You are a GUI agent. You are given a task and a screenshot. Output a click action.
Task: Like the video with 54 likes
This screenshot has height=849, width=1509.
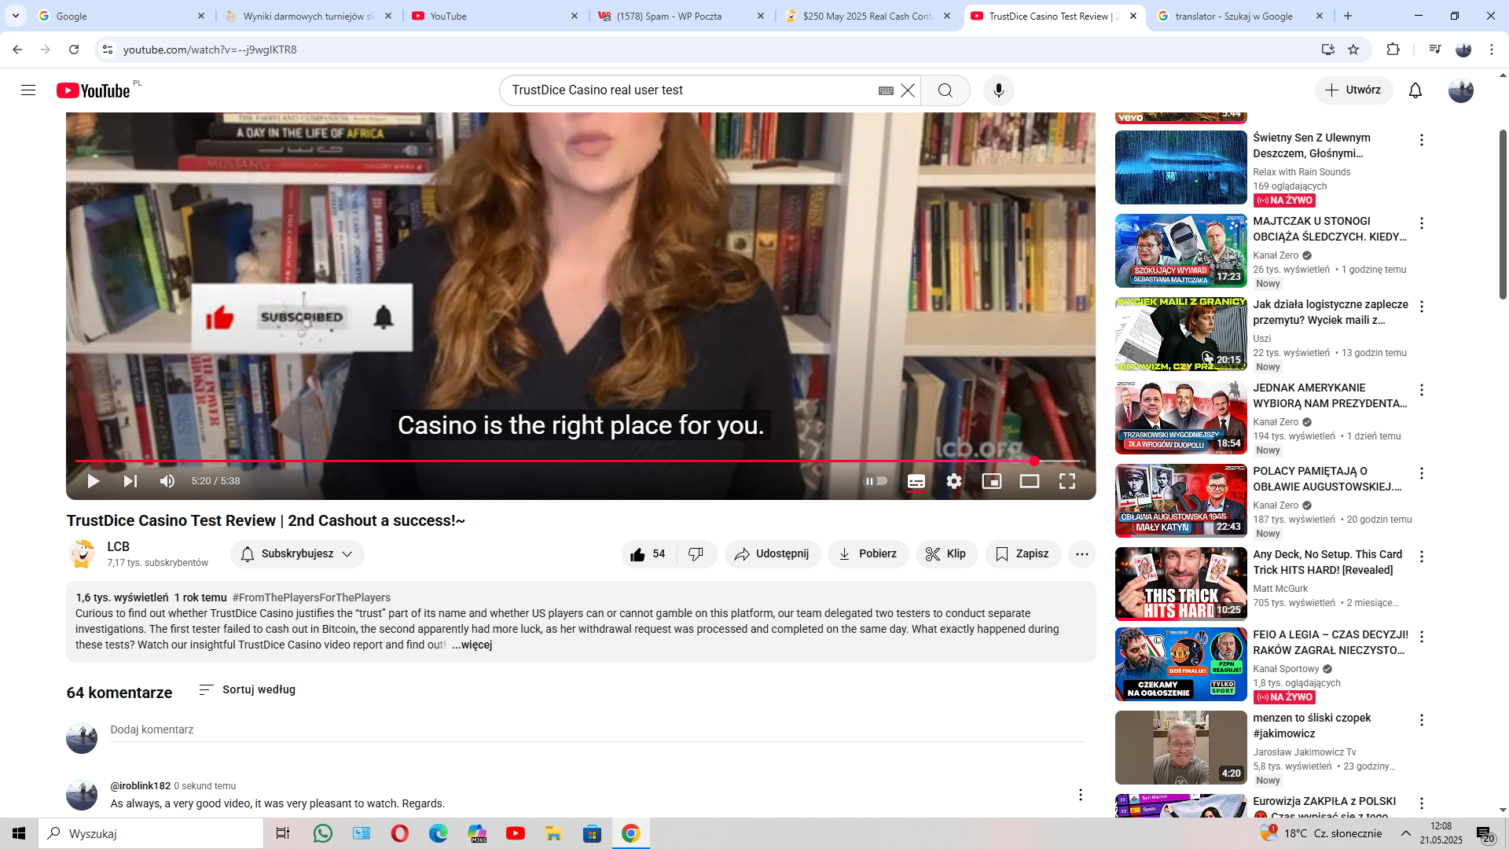pyautogui.click(x=648, y=554)
